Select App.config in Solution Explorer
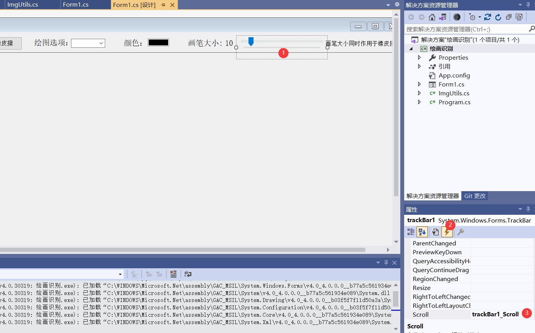Viewport: 535px width, 333px height. coord(454,75)
